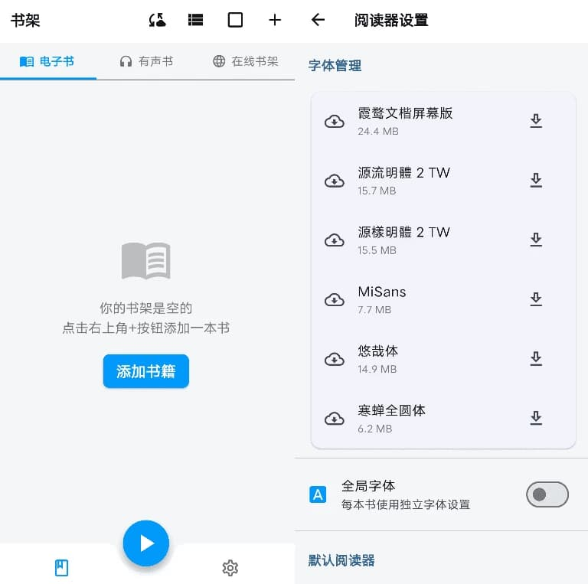Image resolution: width=588 pixels, height=584 pixels.
Task: Click the sync icon in bookshelf header
Action: pos(157,21)
